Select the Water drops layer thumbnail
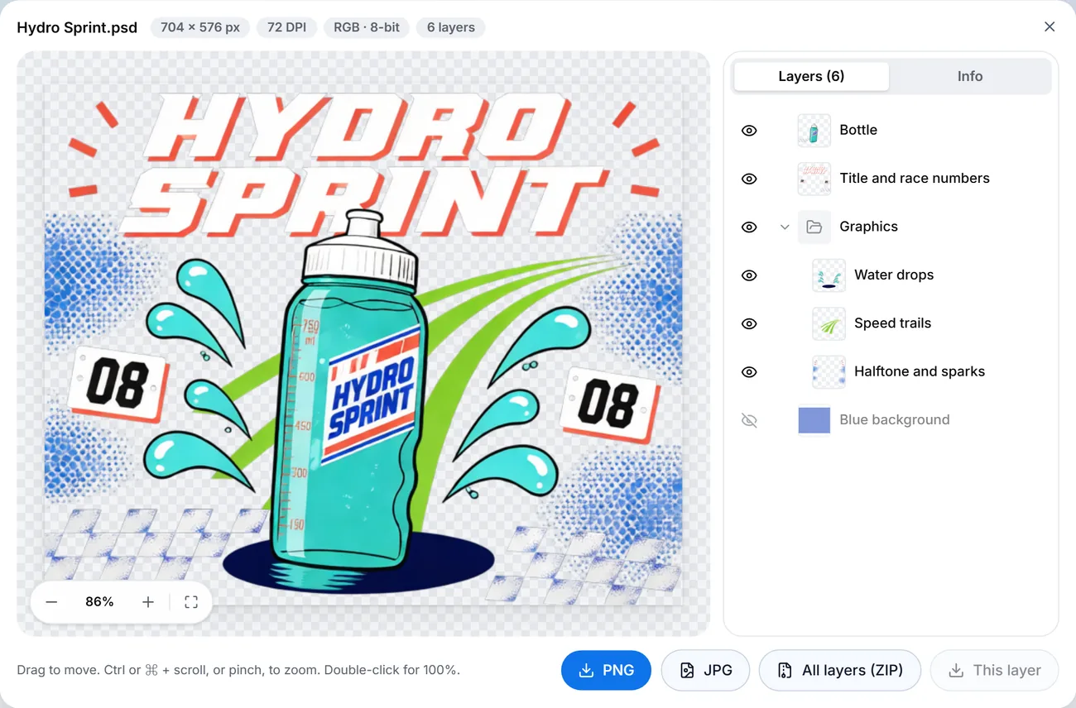This screenshot has width=1076, height=708. click(829, 275)
